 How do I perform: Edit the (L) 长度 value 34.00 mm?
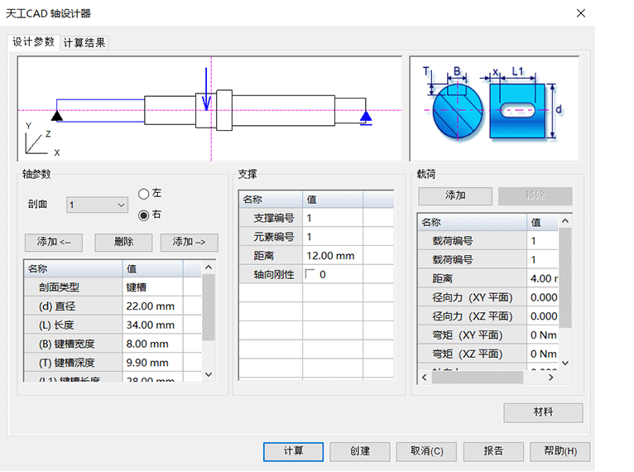coord(152,325)
